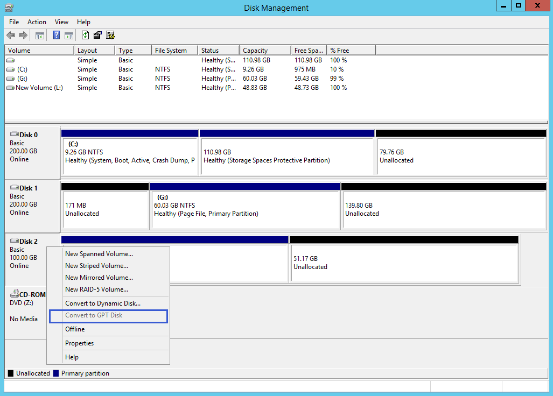Click the Refresh icon on toolbar
The image size is (553, 396).
pyautogui.click(x=85, y=35)
